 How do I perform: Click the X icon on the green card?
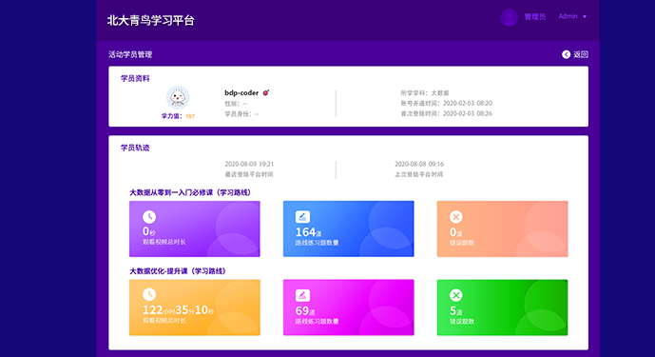coord(456,295)
